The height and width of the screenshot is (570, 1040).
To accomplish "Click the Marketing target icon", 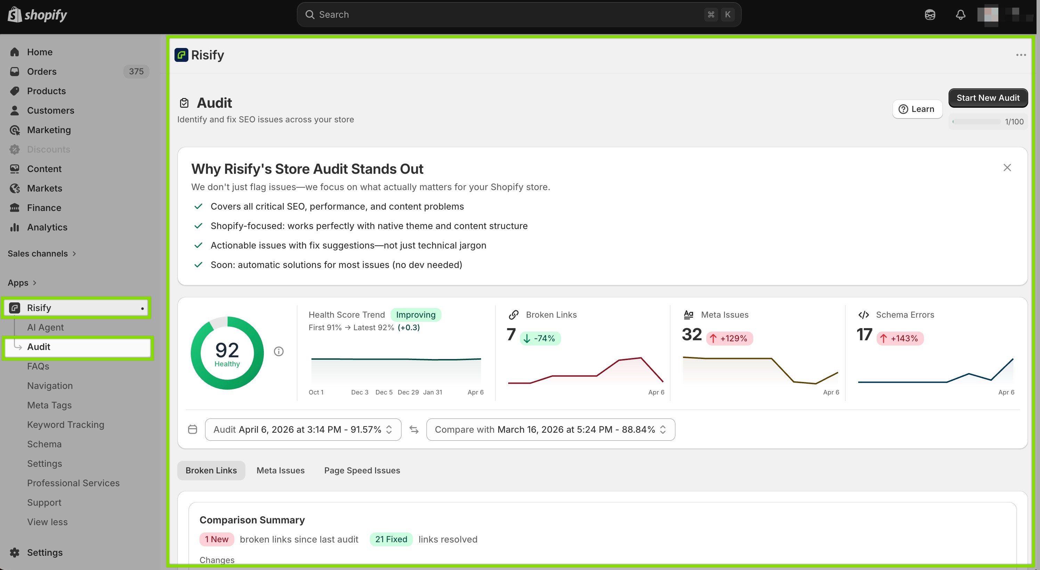I will 15,130.
